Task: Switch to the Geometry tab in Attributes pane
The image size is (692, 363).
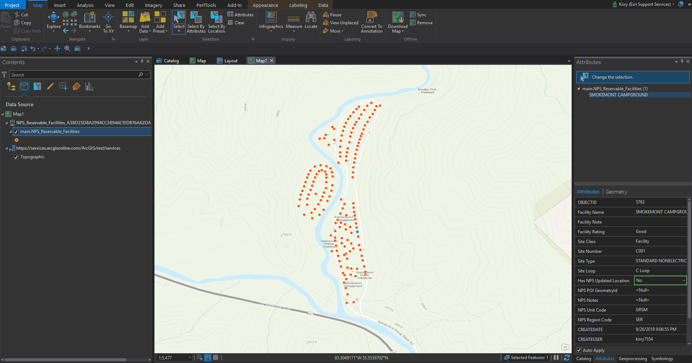Action: [x=616, y=192]
